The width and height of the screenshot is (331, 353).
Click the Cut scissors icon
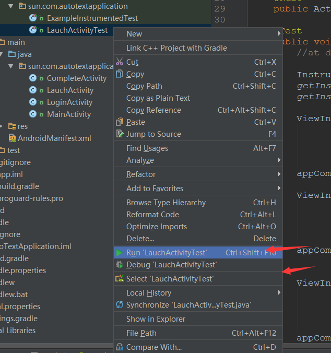(120, 62)
